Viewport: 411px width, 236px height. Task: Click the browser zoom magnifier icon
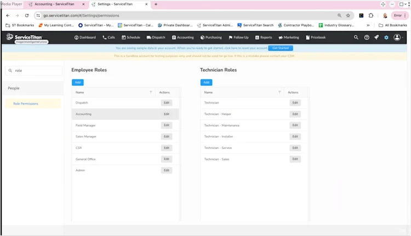coord(339,15)
